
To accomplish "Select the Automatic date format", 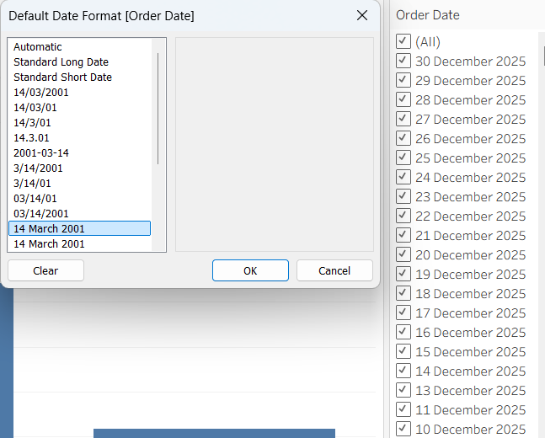I will point(38,47).
